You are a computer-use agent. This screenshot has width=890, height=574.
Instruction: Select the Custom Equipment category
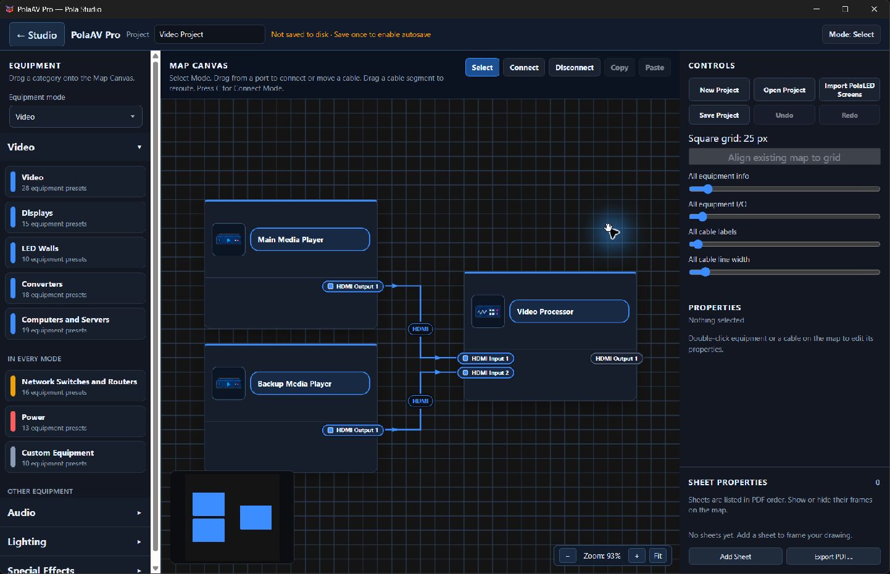point(75,457)
